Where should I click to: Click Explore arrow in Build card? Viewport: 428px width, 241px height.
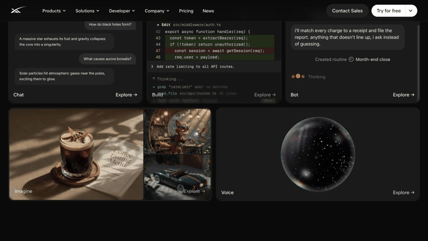click(265, 95)
